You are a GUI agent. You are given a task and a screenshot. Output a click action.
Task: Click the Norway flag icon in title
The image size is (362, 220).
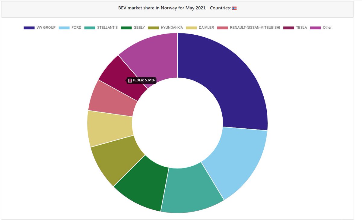tap(234, 8)
